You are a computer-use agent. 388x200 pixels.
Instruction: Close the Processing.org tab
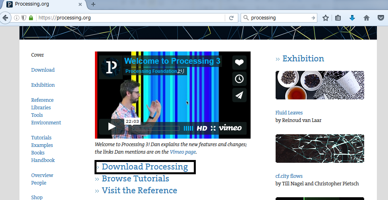80,4
